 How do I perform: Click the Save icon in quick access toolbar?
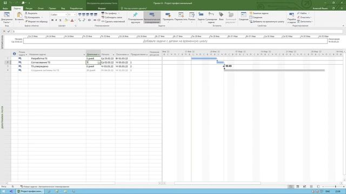[5, 3]
